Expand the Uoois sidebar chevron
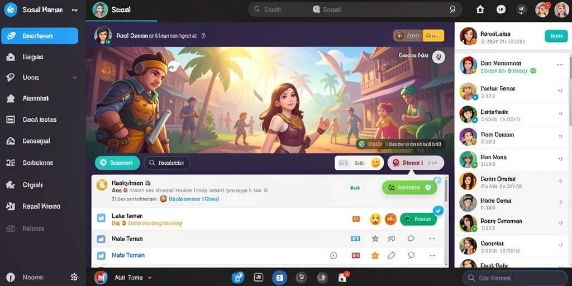The width and height of the screenshot is (572, 286). (74, 77)
